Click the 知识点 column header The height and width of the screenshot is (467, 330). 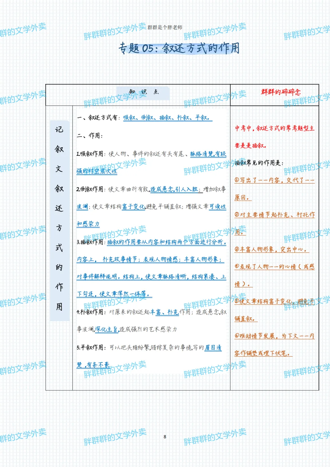pyautogui.click(x=144, y=91)
